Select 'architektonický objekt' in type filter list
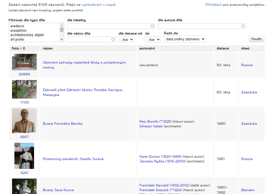Viewport: 273px width, 194px height. tap(27, 35)
